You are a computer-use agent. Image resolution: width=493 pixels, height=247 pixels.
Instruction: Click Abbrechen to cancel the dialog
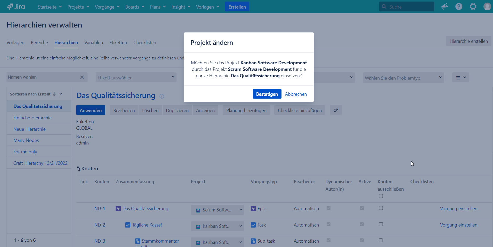point(296,94)
